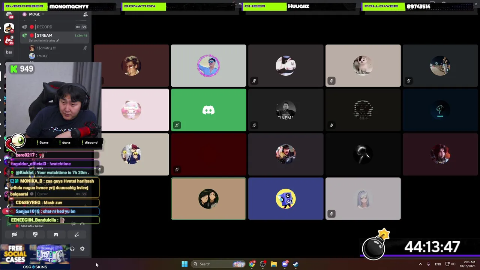Viewport: 480px width, 270px height.
Task: Open the server icon with 7 badge
Action: [x=9, y=28]
